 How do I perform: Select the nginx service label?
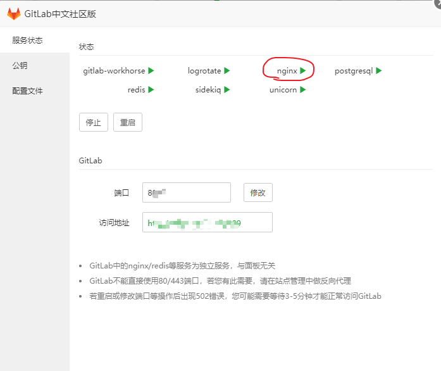287,71
